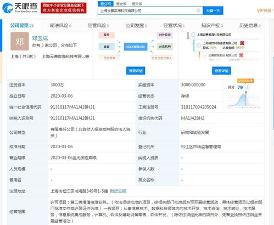This screenshot has height=225, width=274.
Task: Select the 查关系 search tab
Action: click(137, 4)
